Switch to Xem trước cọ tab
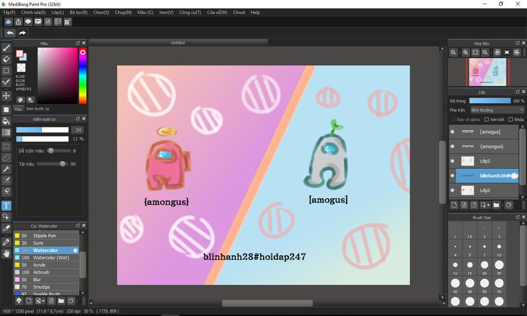This screenshot has height=316, width=527. pos(38,109)
